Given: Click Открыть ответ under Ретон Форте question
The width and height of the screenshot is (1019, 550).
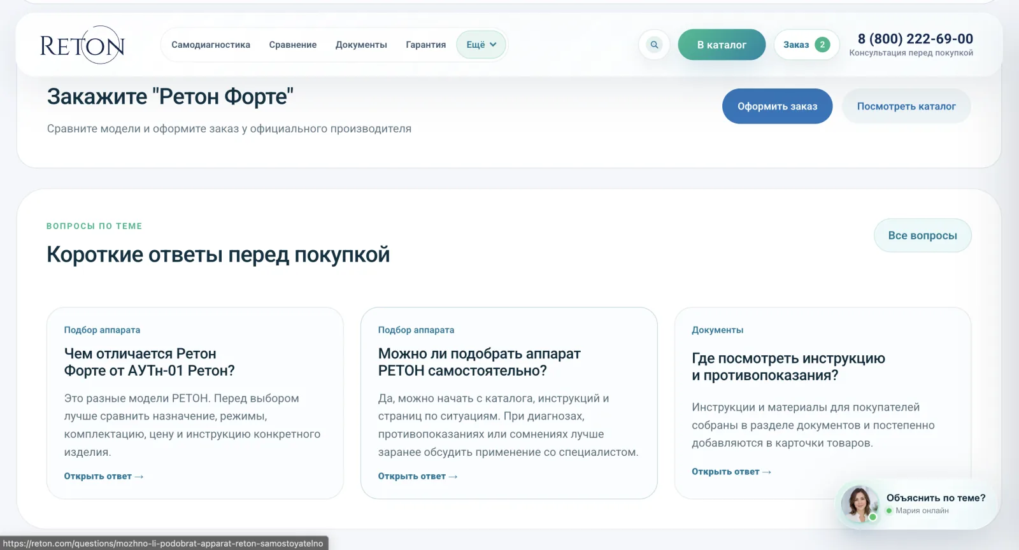Looking at the screenshot, I should 104,476.
